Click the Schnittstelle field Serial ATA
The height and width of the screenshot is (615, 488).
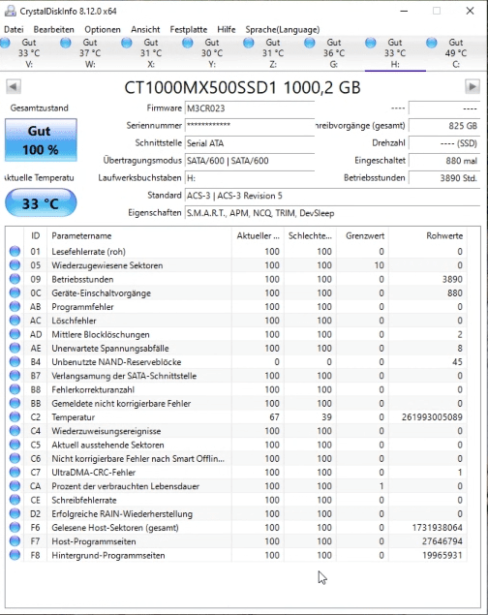click(250, 143)
